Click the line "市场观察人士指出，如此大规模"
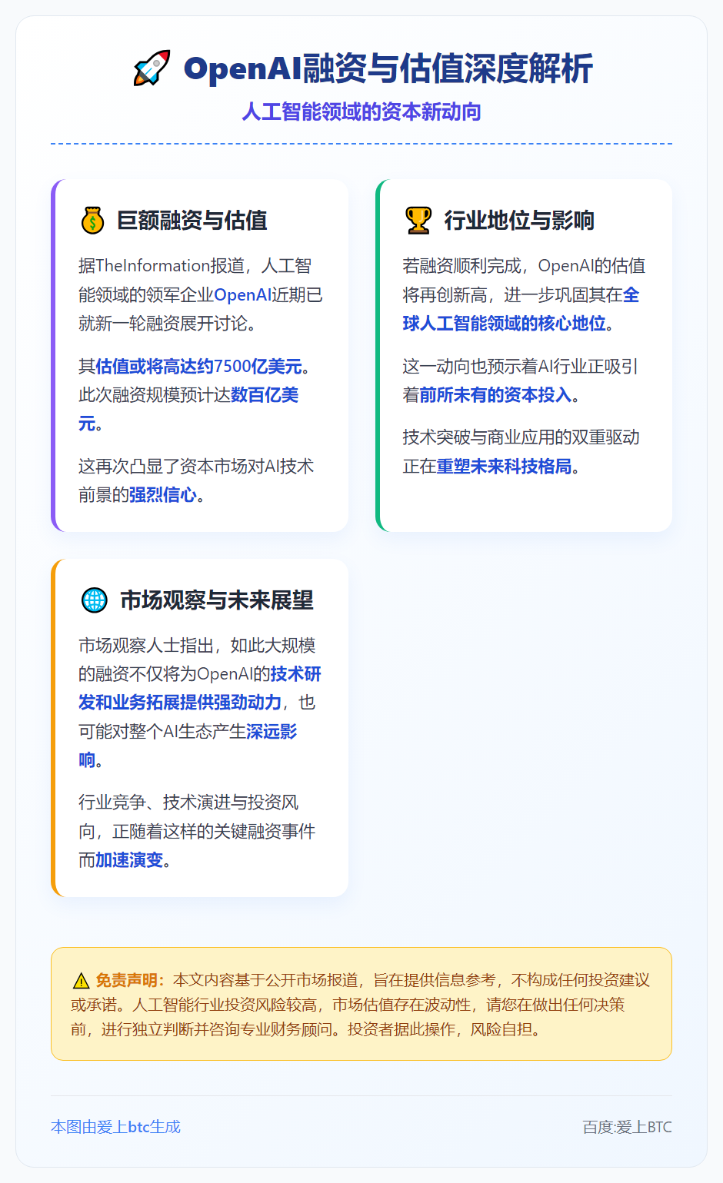This screenshot has width=723, height=1183. (197, 646)
